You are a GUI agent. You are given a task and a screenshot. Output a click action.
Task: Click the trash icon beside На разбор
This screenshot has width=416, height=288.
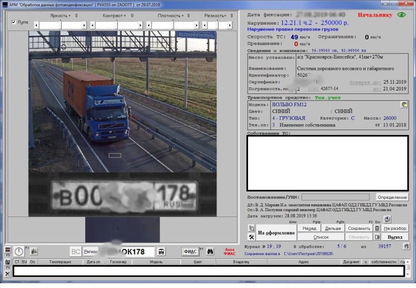pyautogui.click(x=377, y=228)
